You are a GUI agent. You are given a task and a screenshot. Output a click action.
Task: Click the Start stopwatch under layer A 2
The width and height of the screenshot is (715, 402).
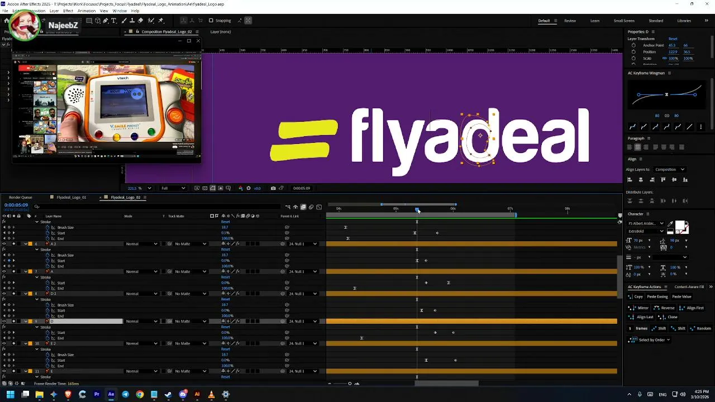click(47, 261)
